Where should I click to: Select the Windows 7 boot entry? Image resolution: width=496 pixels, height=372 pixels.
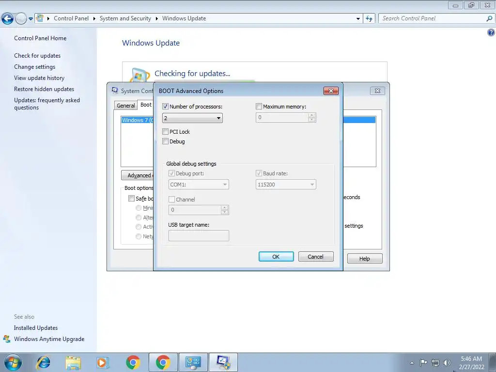pyautogui.click(x=138, y=120)
